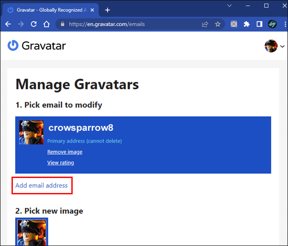Toggle the browser side panel
The image size is (288, 246).
259,24
